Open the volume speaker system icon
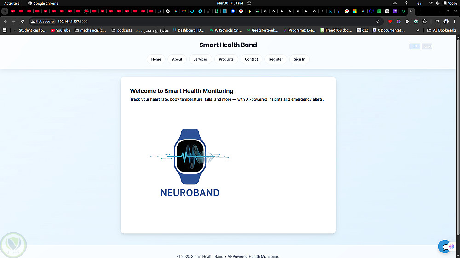 438,3
